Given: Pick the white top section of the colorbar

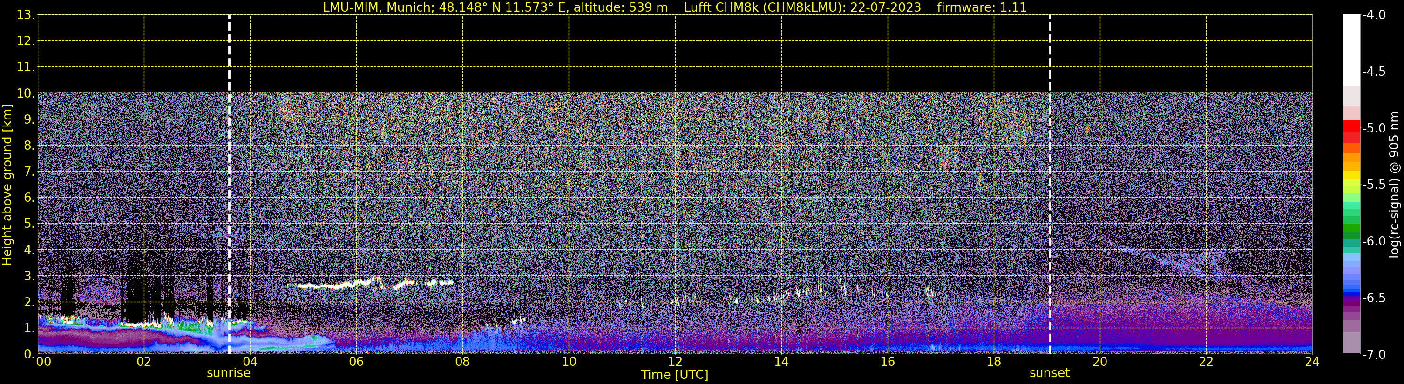Looking at the screenshot, I should (1351, 50).
